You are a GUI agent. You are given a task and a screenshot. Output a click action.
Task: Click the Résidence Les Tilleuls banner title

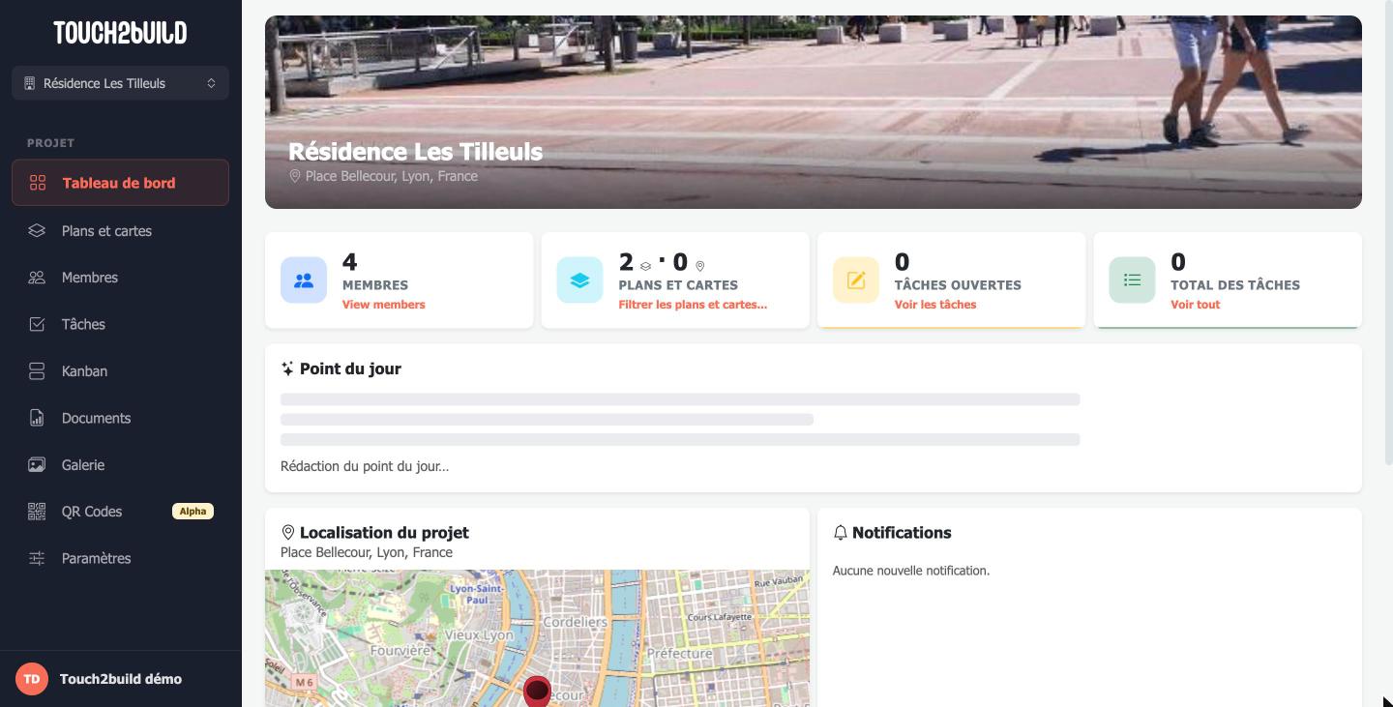point(415,152)
